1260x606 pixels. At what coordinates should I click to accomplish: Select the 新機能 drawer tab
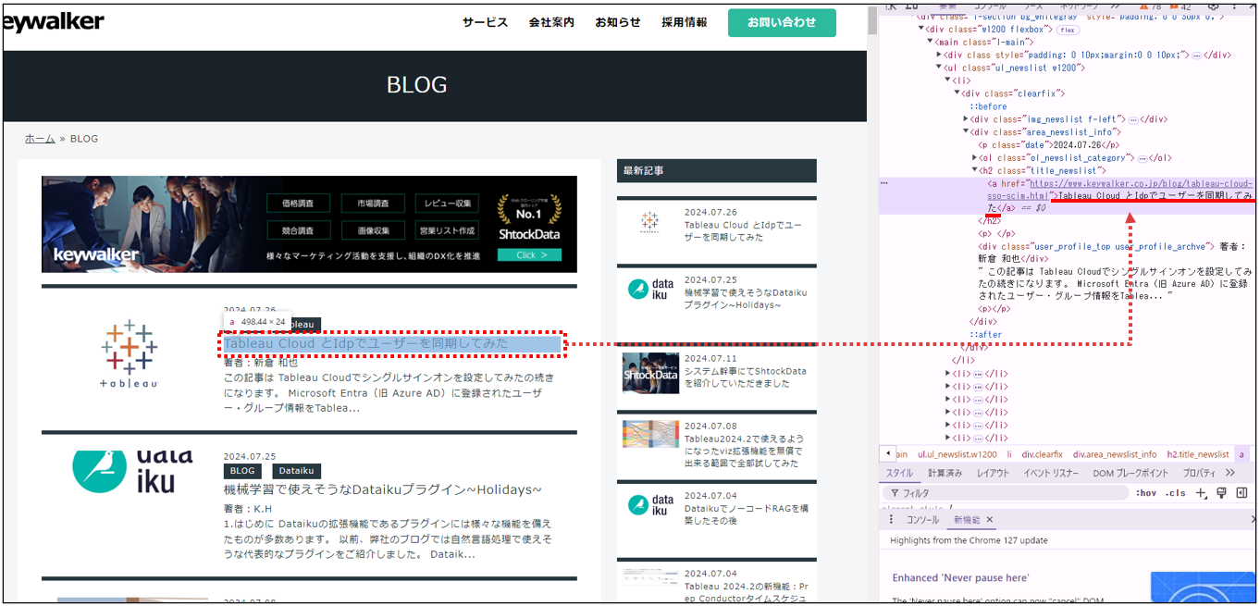(x=967, y=520)
